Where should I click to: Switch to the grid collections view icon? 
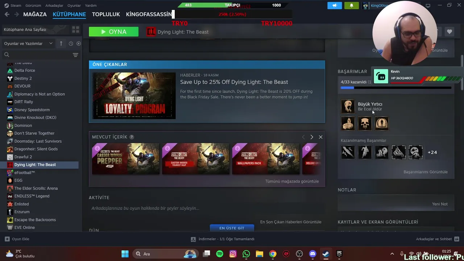tap(75, 29)
